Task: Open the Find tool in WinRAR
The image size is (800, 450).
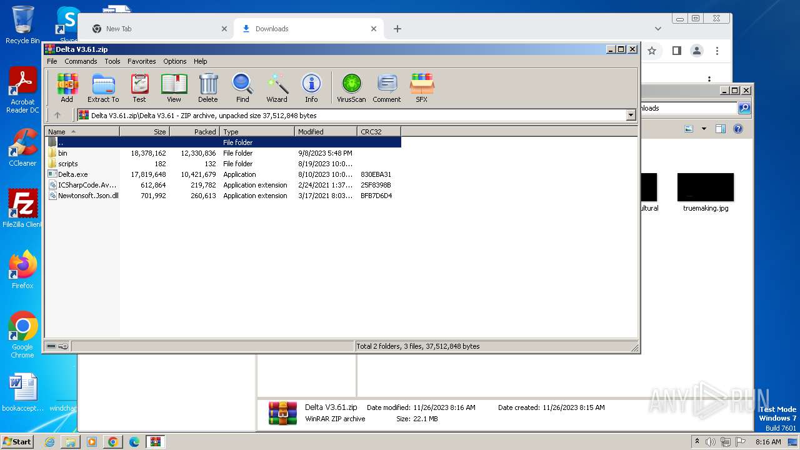Action: tap(242, 87)
